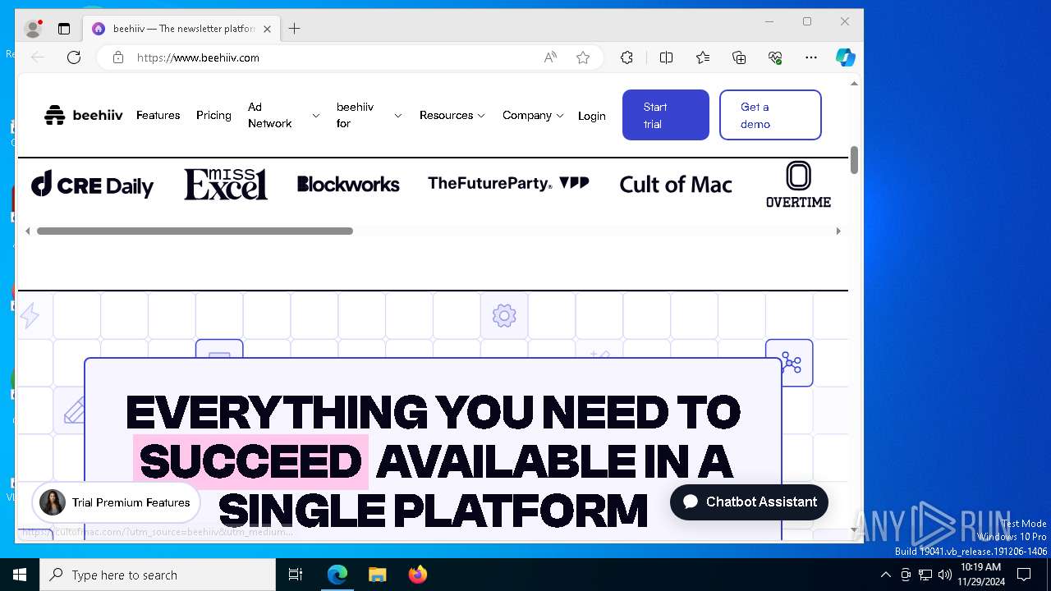The width and height of the screenshot is (1051, 591).
Task: Launch the Copilot sidebar
Action: (x=845, y=57)
